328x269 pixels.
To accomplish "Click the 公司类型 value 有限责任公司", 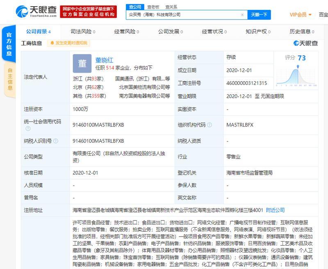I will pyautogui.click(x=119, y=157).
